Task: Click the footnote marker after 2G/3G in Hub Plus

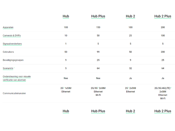Action: tap(98, 88)
